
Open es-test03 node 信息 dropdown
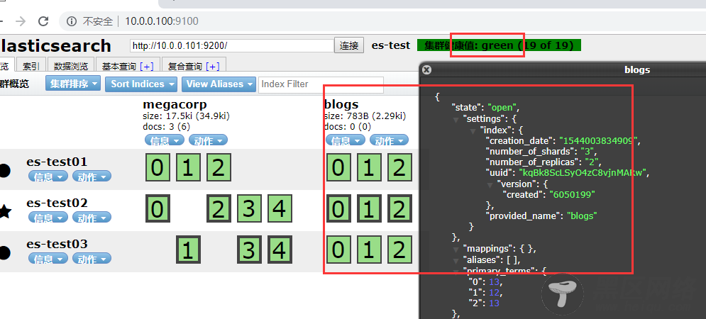pyautogui.click(x=48, y=259)
